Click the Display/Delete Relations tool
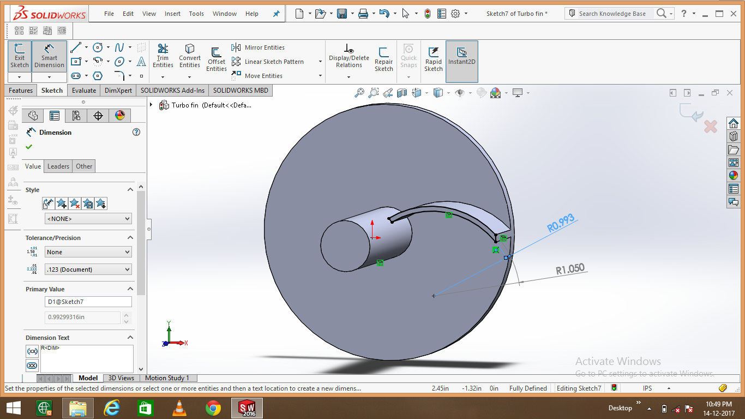This screenshot has width=745, height=419. pyautogui.click(x=349, y=56)
